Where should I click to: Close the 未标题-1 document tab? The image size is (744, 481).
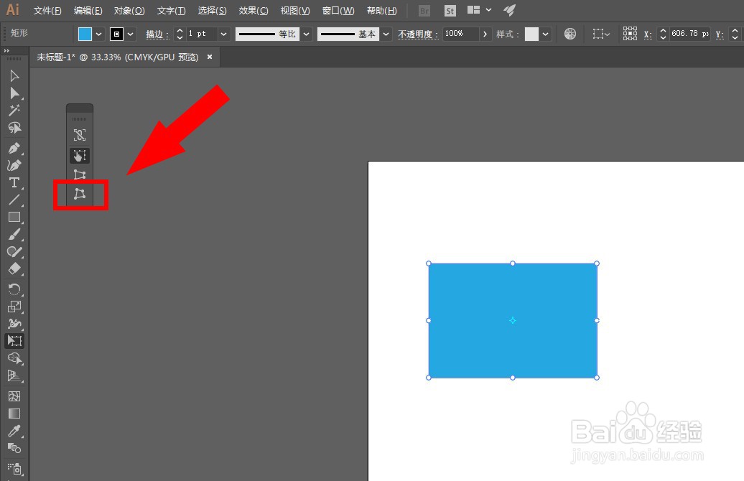click(210, 57)
